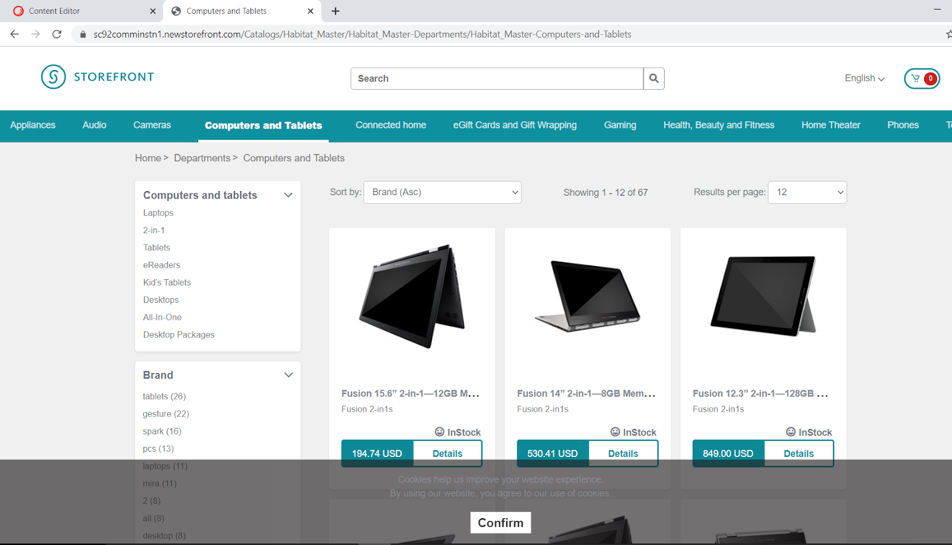Click the browser forward arrow

tap(36, 34)
